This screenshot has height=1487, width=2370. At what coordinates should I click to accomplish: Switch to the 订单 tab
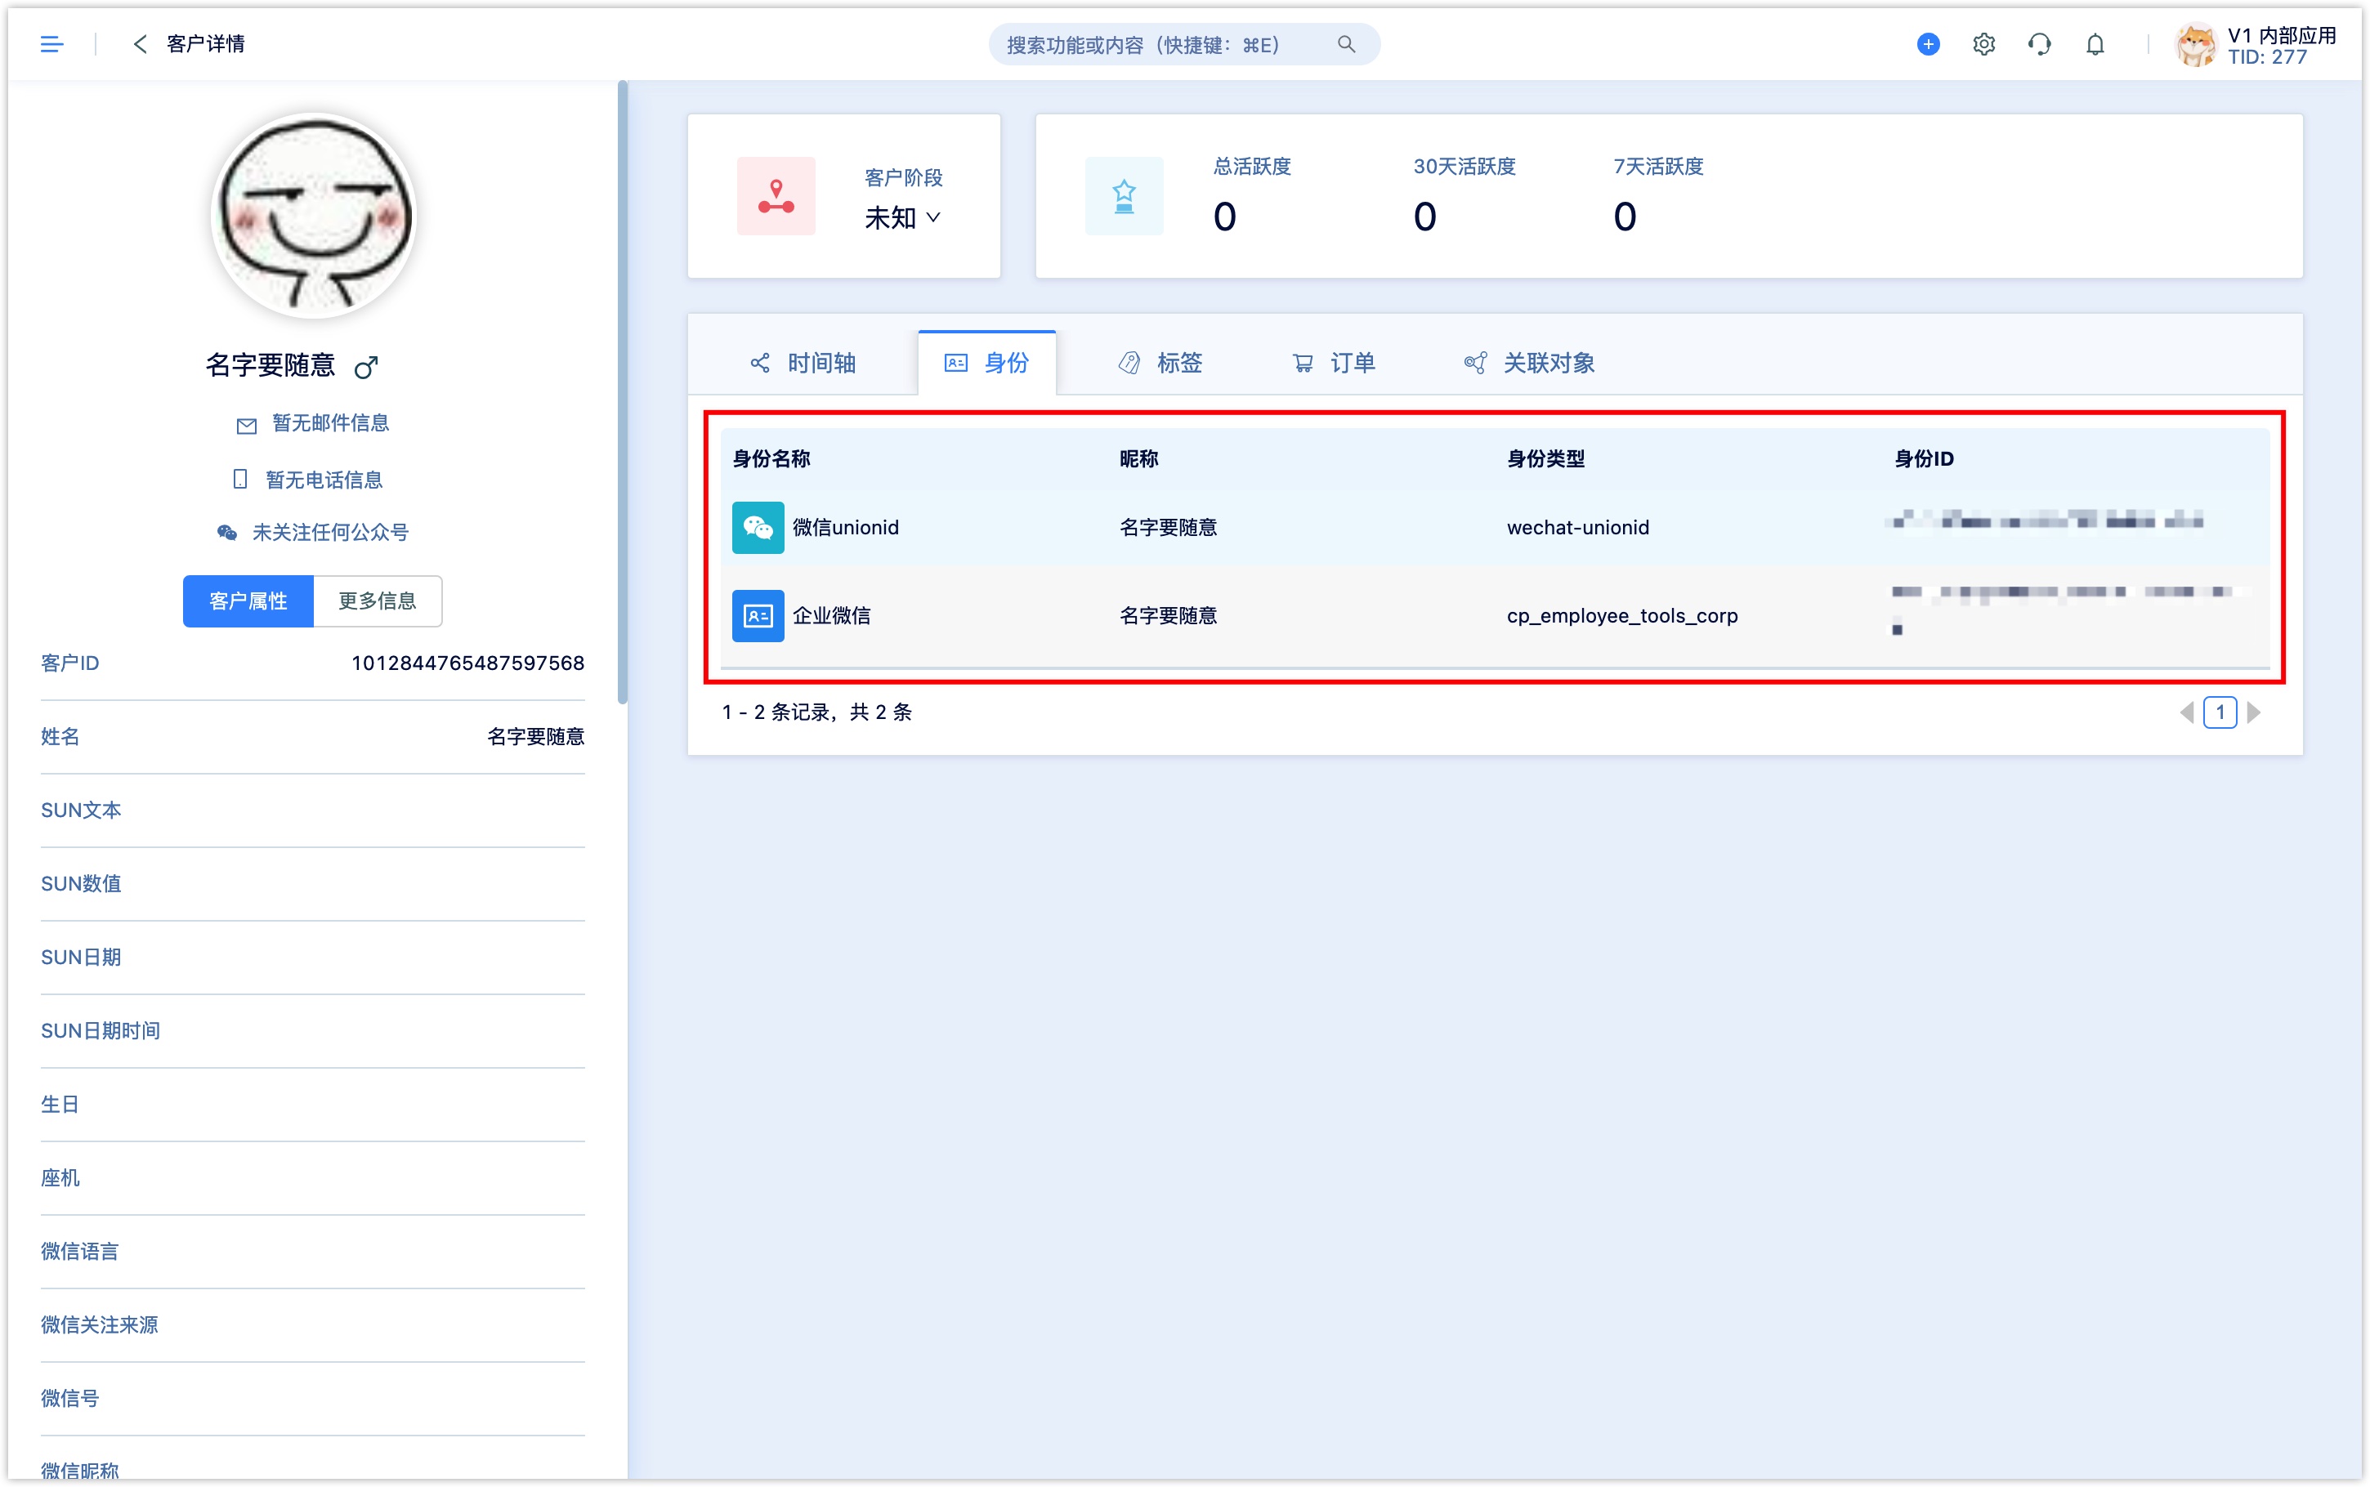tap(1334, 363)
